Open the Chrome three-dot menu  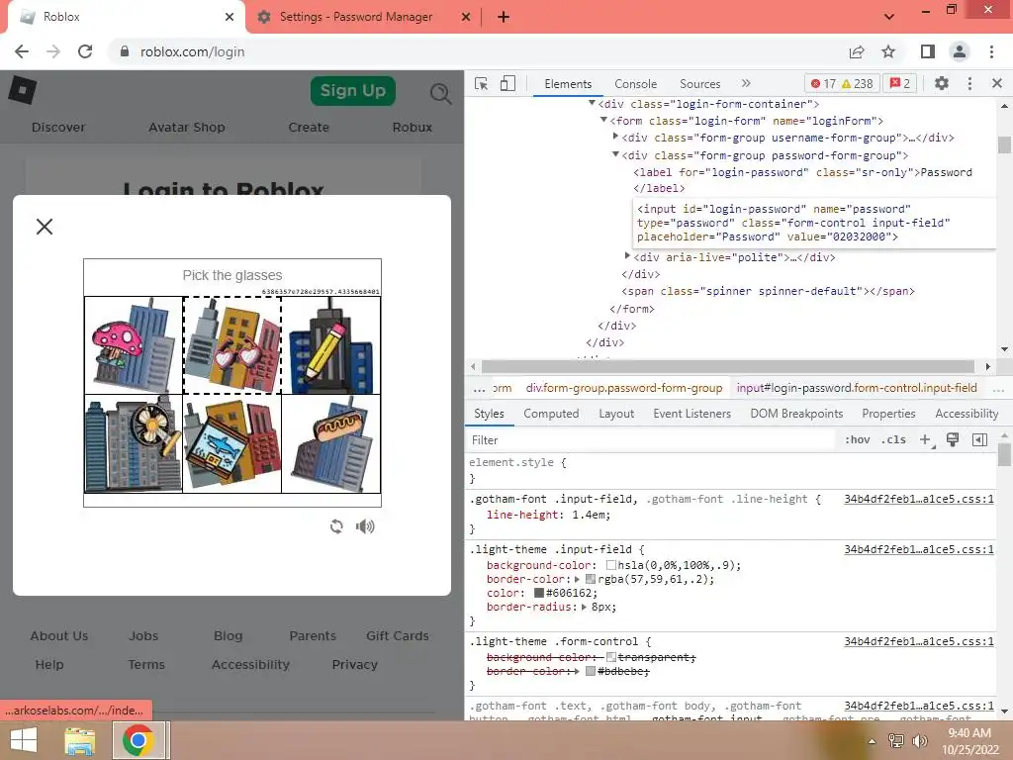point(991,51)
